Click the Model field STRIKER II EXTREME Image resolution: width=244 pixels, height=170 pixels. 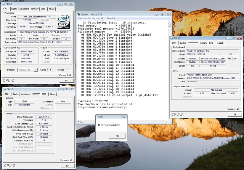(x=203, y=54)
